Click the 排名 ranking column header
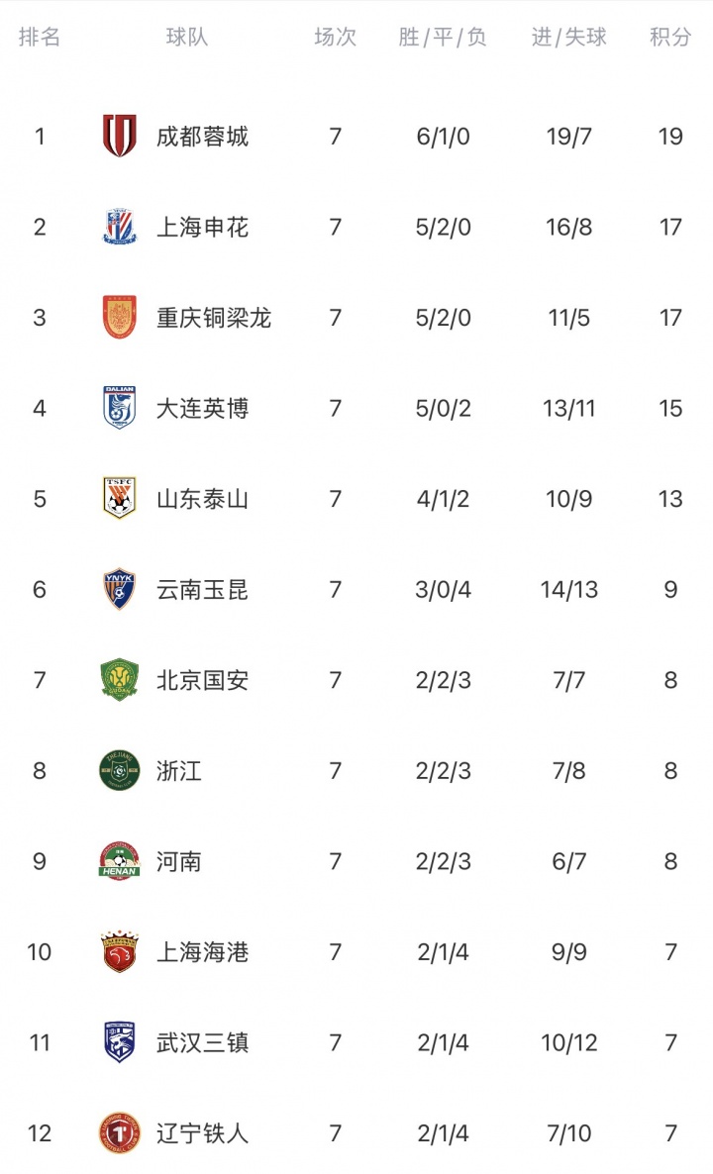713x1174 pixels. pyautogui.click(x=40, y=38)
